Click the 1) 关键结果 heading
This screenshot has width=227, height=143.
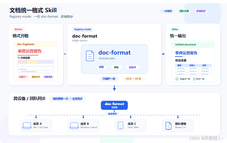(x=24, y=58)
